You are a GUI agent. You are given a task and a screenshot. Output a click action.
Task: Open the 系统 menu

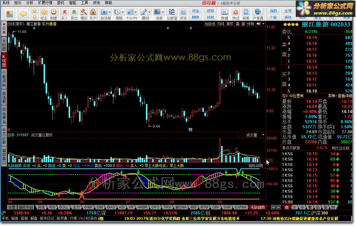[6, 3]
